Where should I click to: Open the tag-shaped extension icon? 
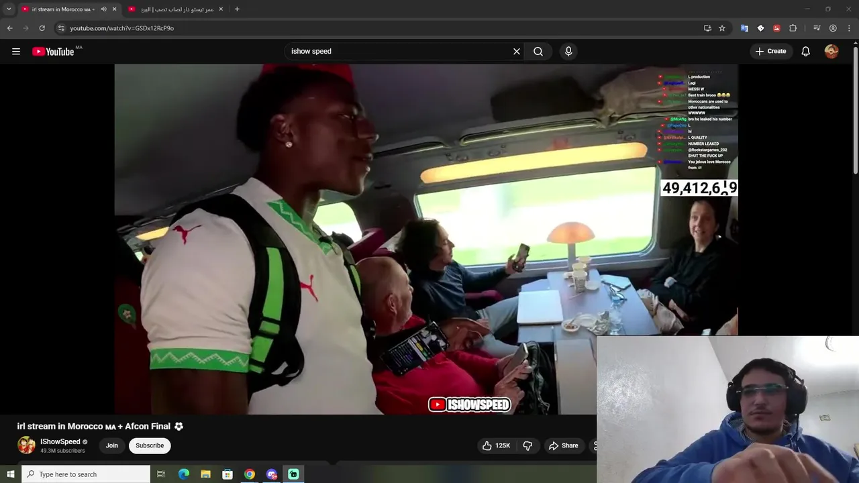pyautogui.click(x=760, y=28)
